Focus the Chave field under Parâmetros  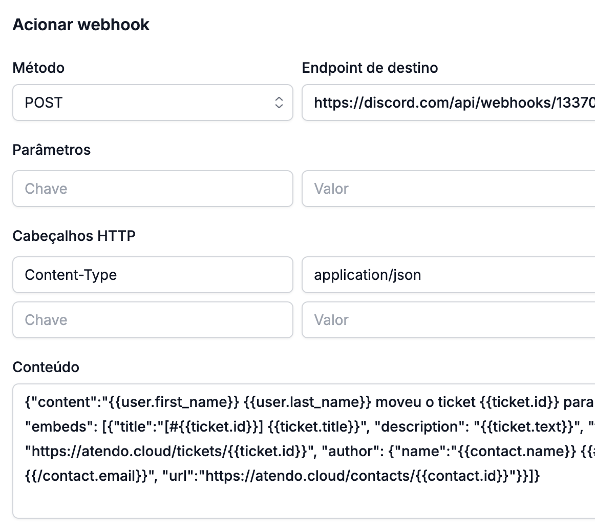pyautogui.click(x=153, y=189)
